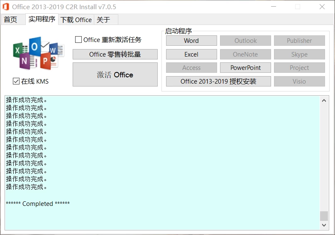Minimize the Office C2R Install window

(274, 7)
